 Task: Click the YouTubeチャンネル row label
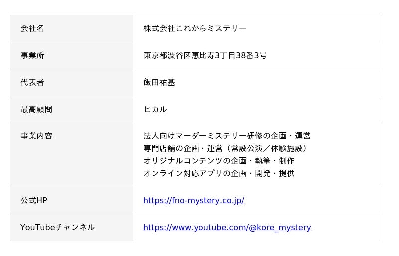click(x=57, y=228)
